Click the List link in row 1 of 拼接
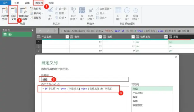The height and width of the screenshot is (112, 194). point(170,42)
